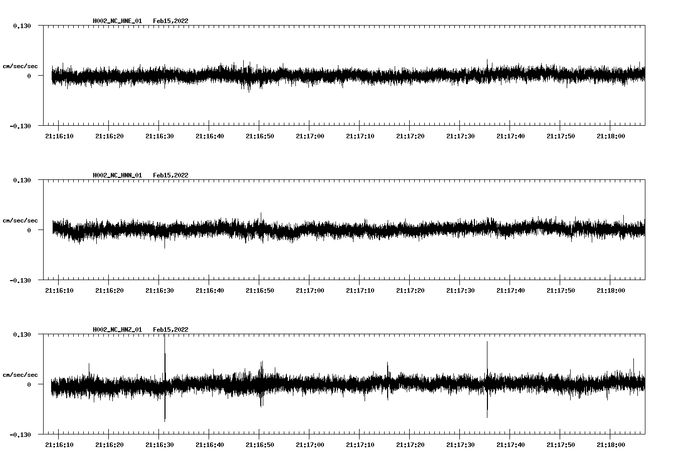
Task: Click the 0.130 upper limit of the HNN axis
Action: coord(22,180)
